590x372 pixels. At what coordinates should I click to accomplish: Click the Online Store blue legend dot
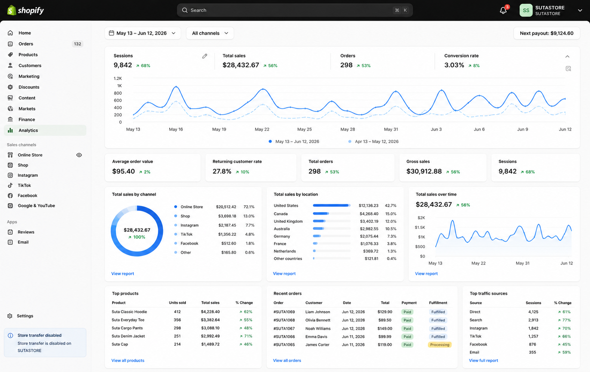click(x=175, y=207)
